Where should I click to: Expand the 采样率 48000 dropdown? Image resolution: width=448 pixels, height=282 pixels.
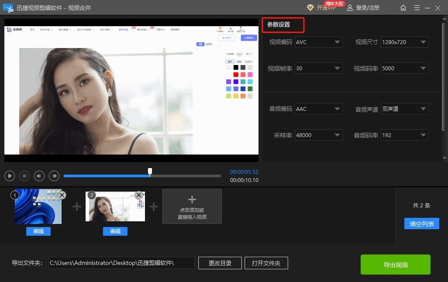(318, 135)
